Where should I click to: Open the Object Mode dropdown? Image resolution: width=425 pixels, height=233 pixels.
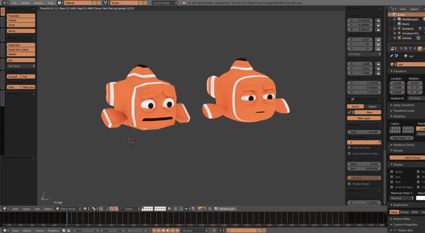coord(68,209)
